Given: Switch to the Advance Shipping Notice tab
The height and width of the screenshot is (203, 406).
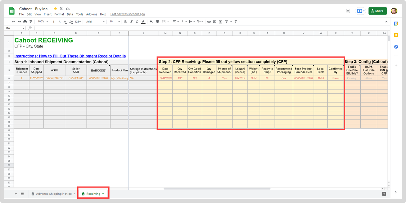Looking at the screenshot, I should 53,194.
